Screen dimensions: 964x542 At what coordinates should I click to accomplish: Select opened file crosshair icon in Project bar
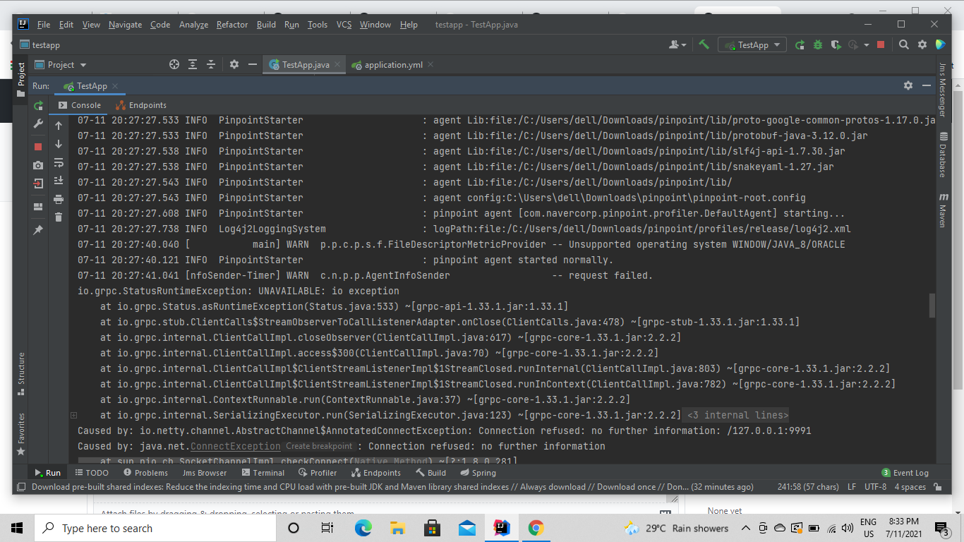[x=174, y=64]
